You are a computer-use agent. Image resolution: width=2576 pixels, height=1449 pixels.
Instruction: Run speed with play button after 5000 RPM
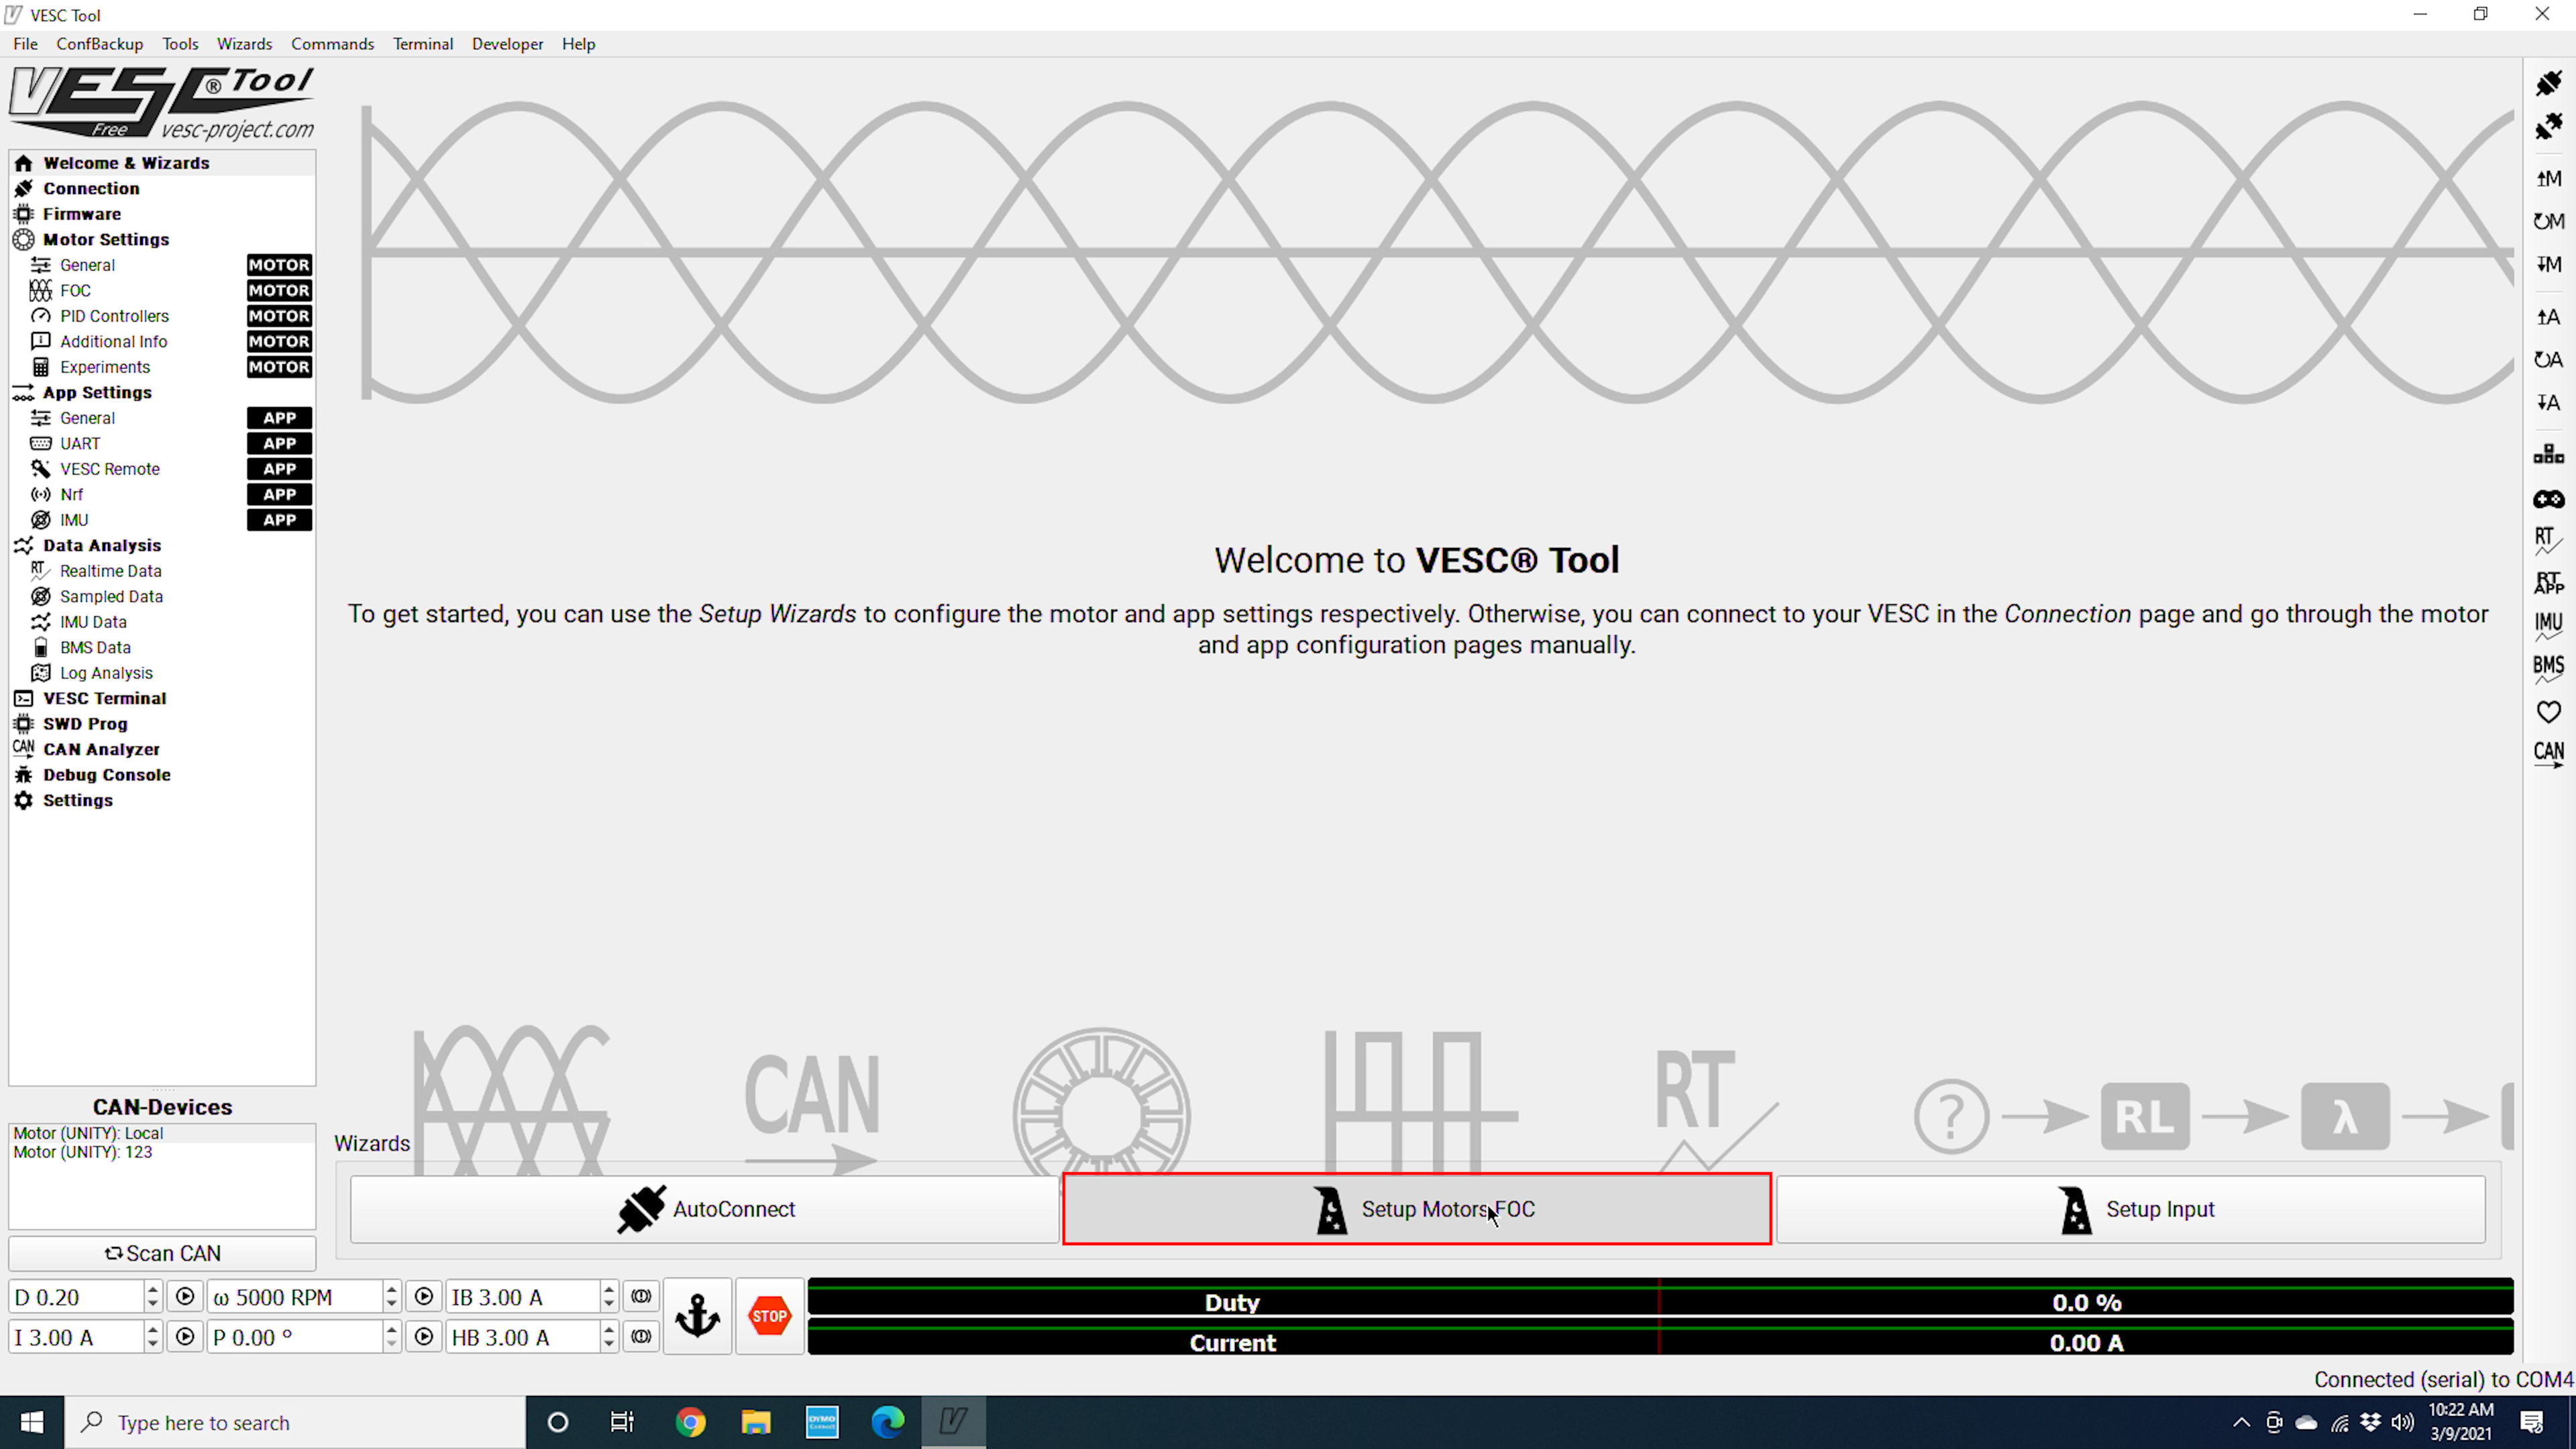pyautogui.click(x=424, y=1296)
